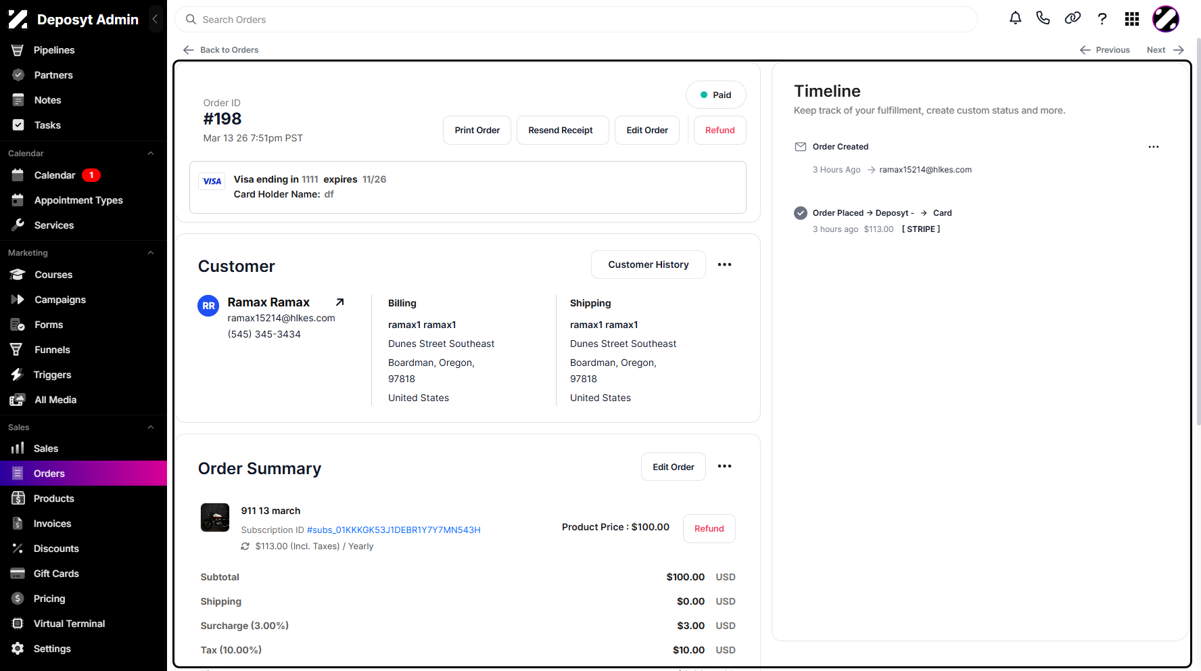Viewport: 1201px width, 671px height.
Task: Open Customer section more options ellipsis
Action: (x=724, y=264)
